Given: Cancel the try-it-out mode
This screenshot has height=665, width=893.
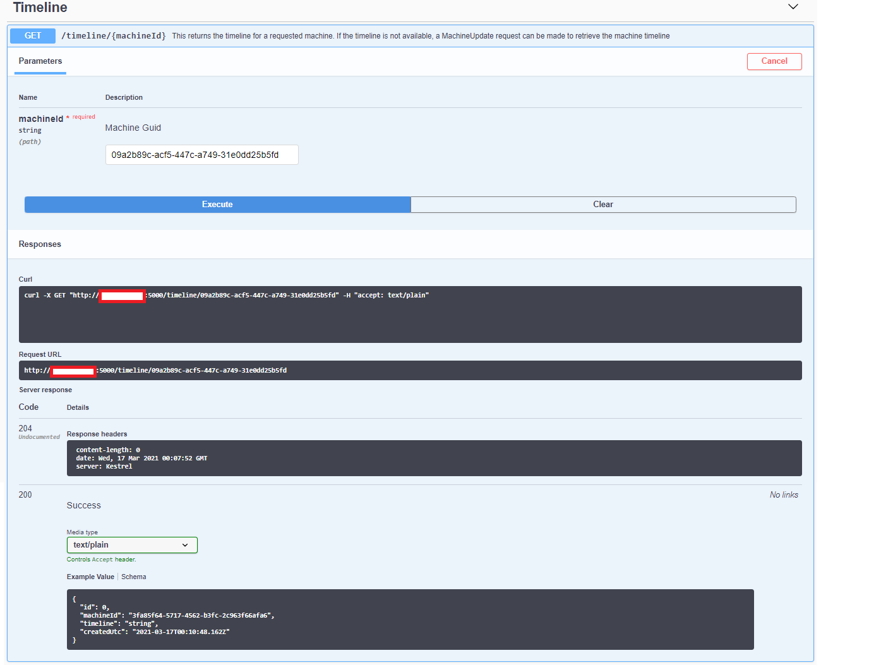Looking at the screenshot, I should click(x=774, y=61).
